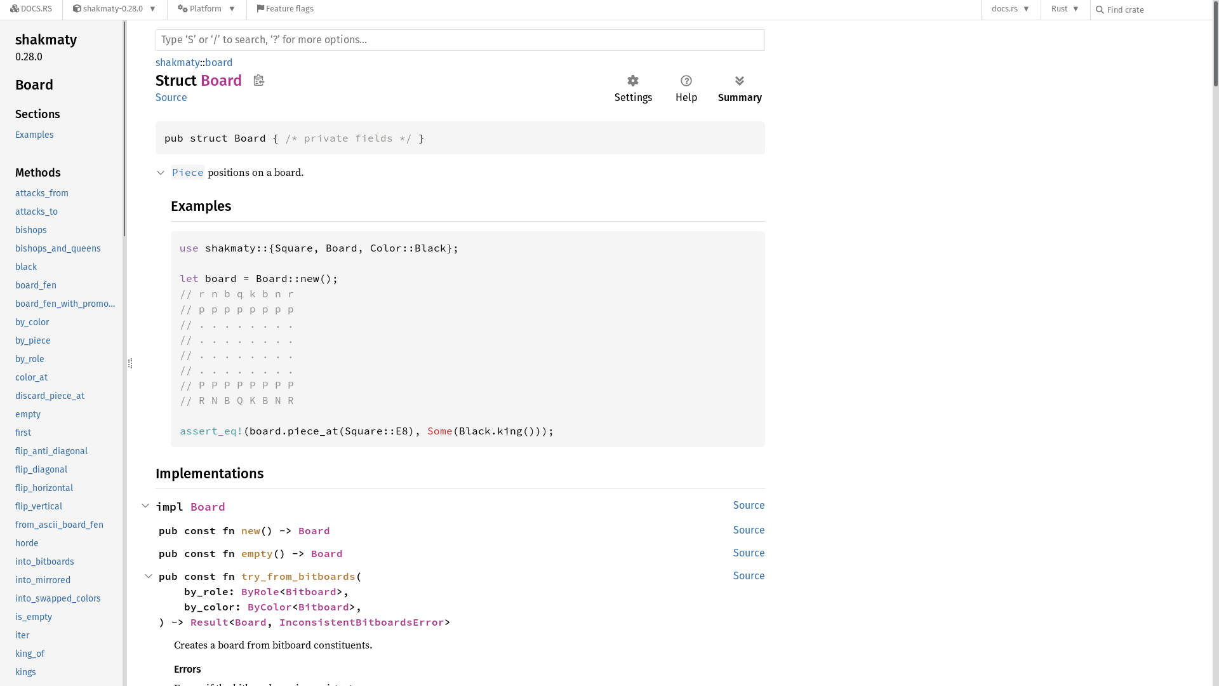1219x686 pixels.
Task: Open the InconsistentBitboardsError type link
Action: [x=362, y=622]
